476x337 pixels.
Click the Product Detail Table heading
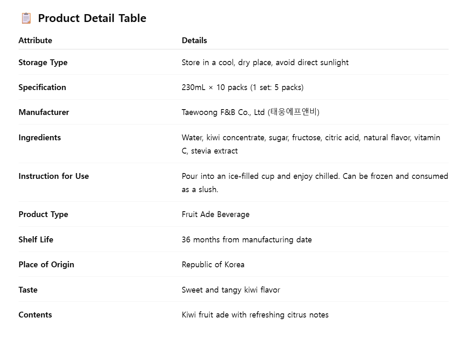(x=92, y=18)
